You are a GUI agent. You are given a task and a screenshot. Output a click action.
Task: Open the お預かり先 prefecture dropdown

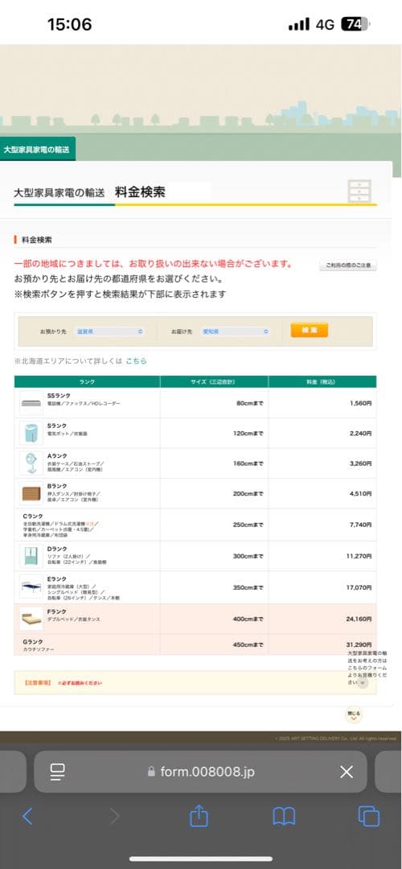(109, 332)
